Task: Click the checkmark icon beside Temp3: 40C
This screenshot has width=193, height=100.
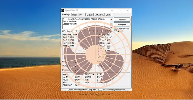Action: click(x=99, y=40)
